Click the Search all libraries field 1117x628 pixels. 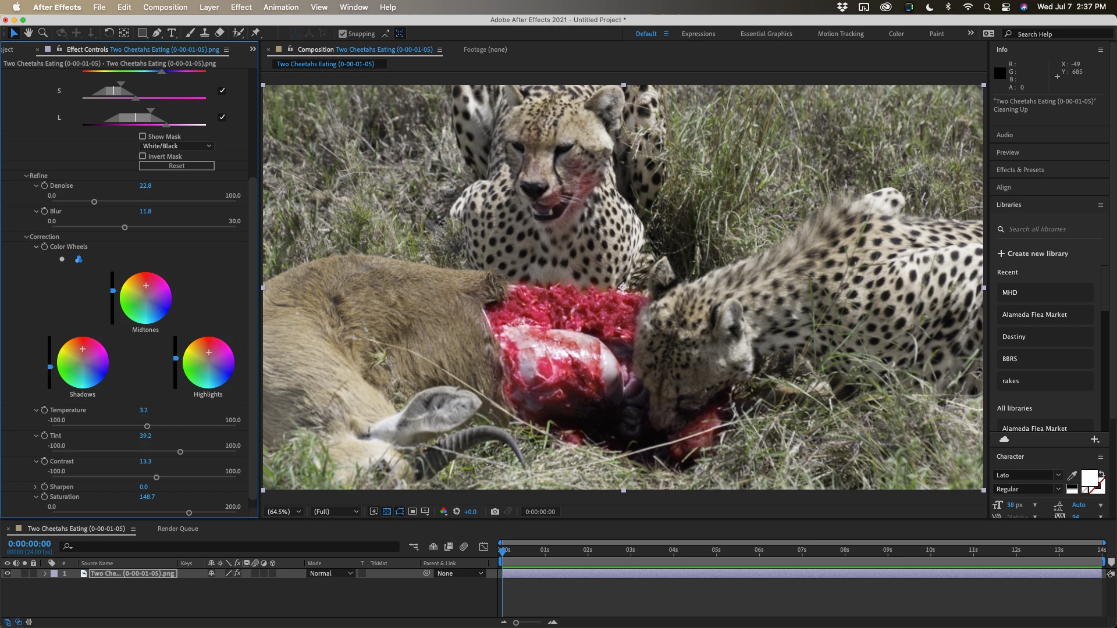click(x=1047, y=229)
